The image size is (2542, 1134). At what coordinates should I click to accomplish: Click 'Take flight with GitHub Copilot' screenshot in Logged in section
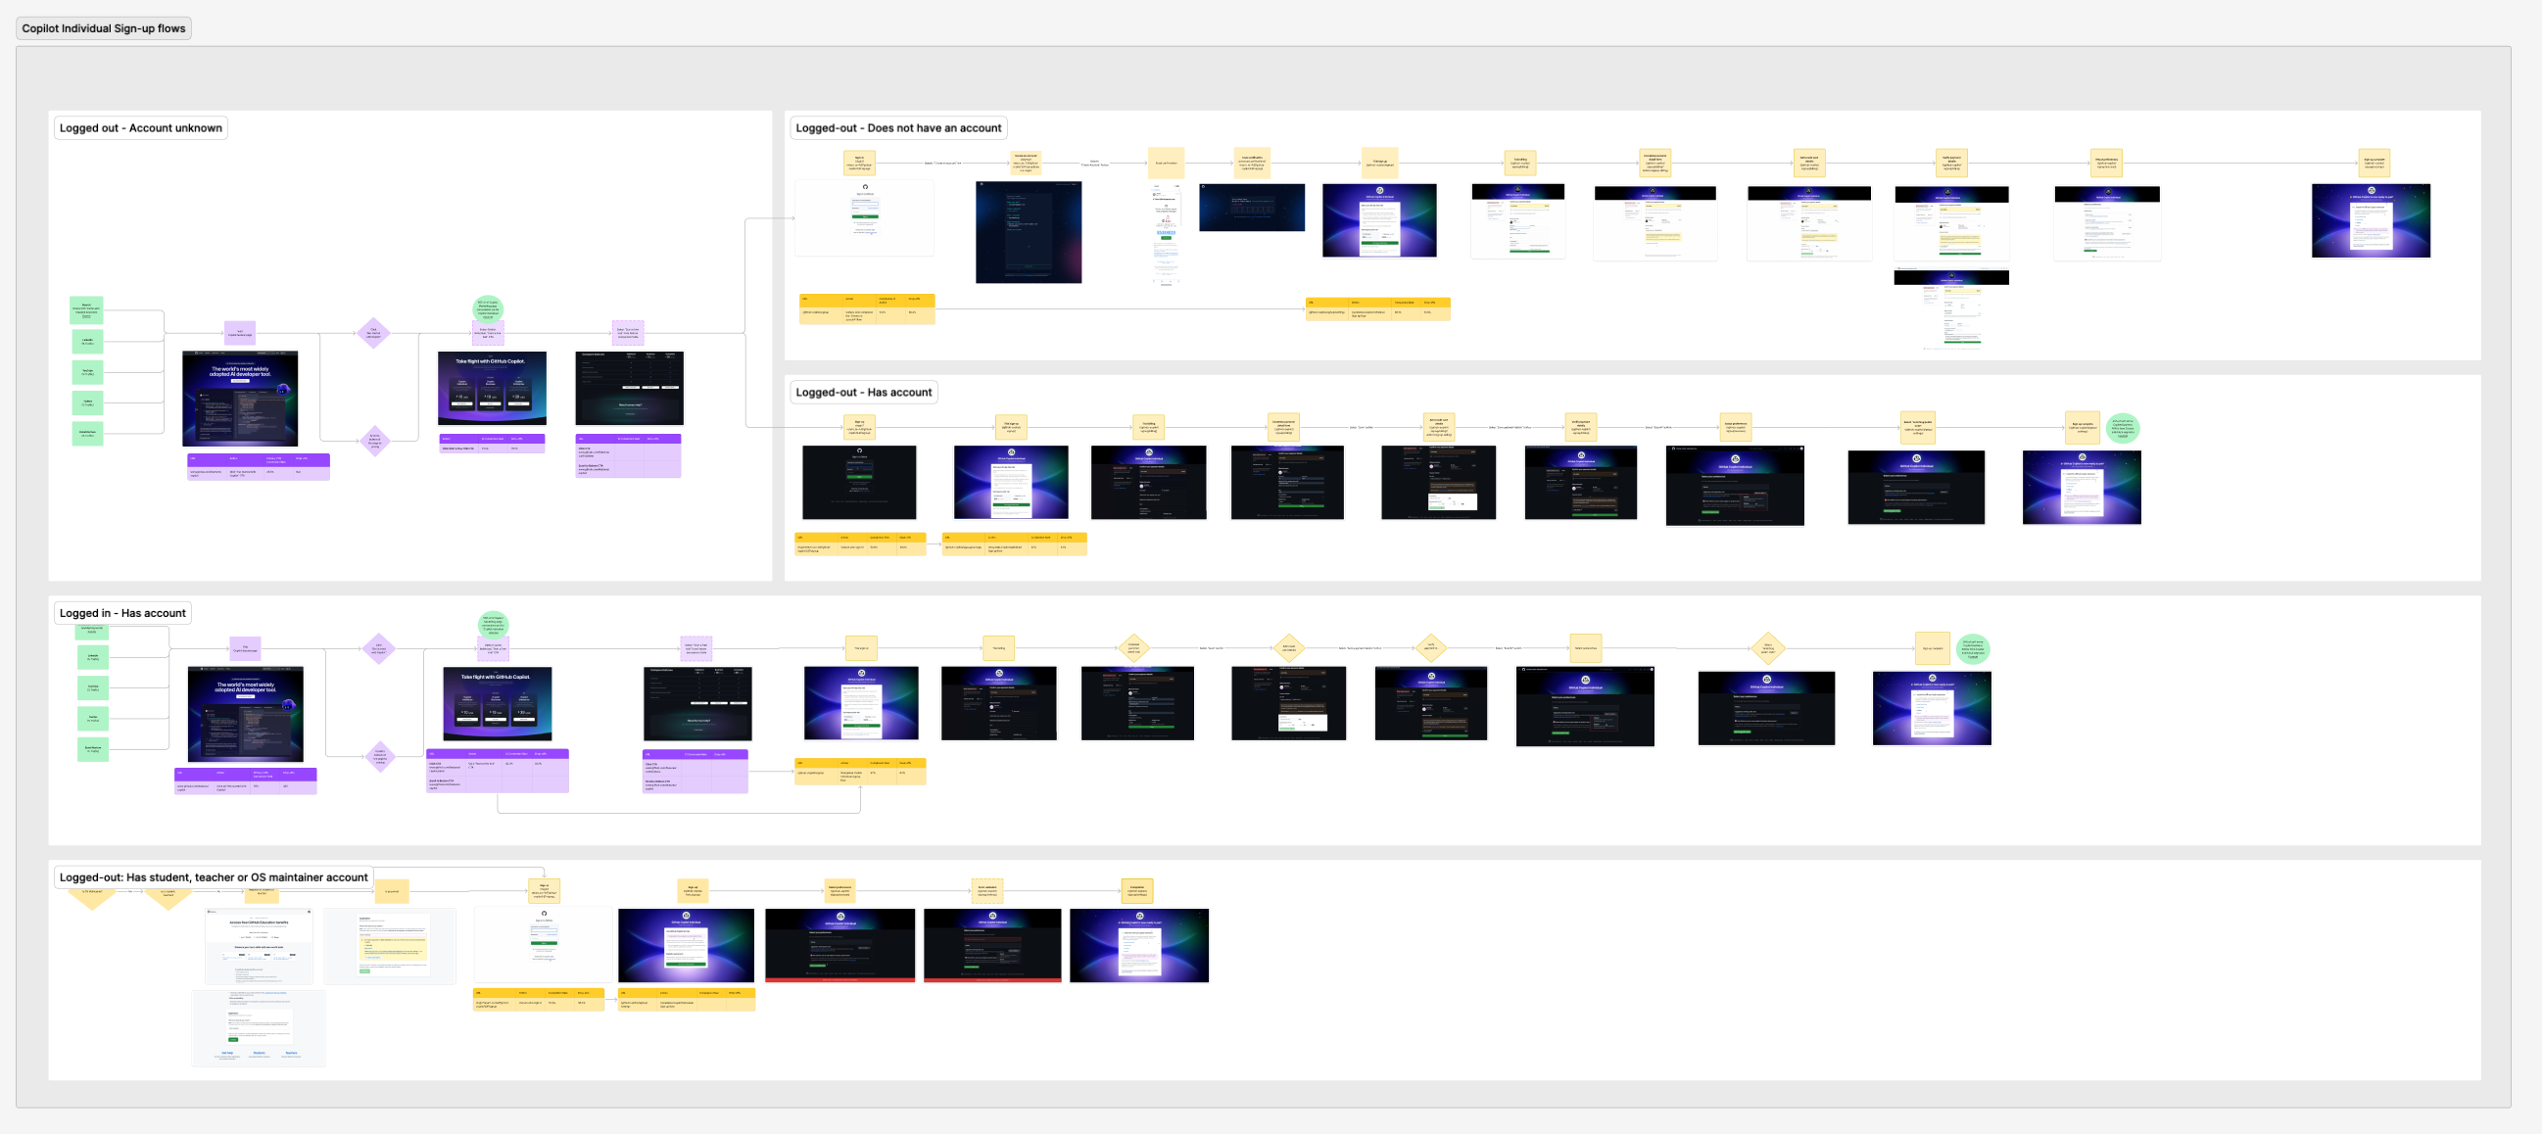[498, 703]
